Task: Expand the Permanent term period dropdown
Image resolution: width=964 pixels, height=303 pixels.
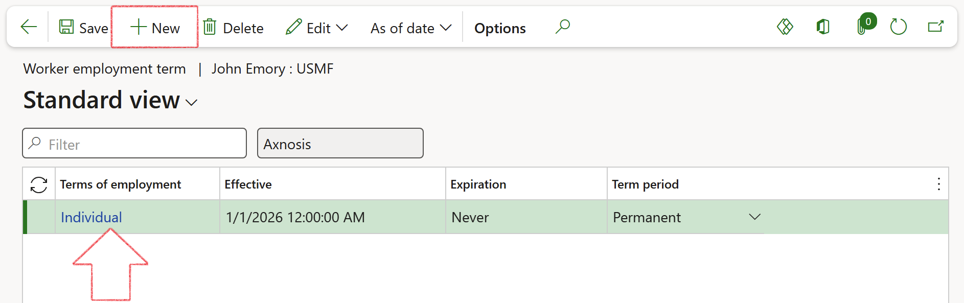Action: 754,217
